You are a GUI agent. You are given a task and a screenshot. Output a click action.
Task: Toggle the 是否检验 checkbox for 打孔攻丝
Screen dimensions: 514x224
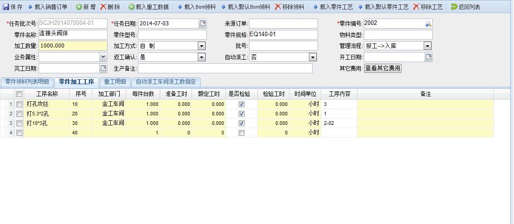241,104
